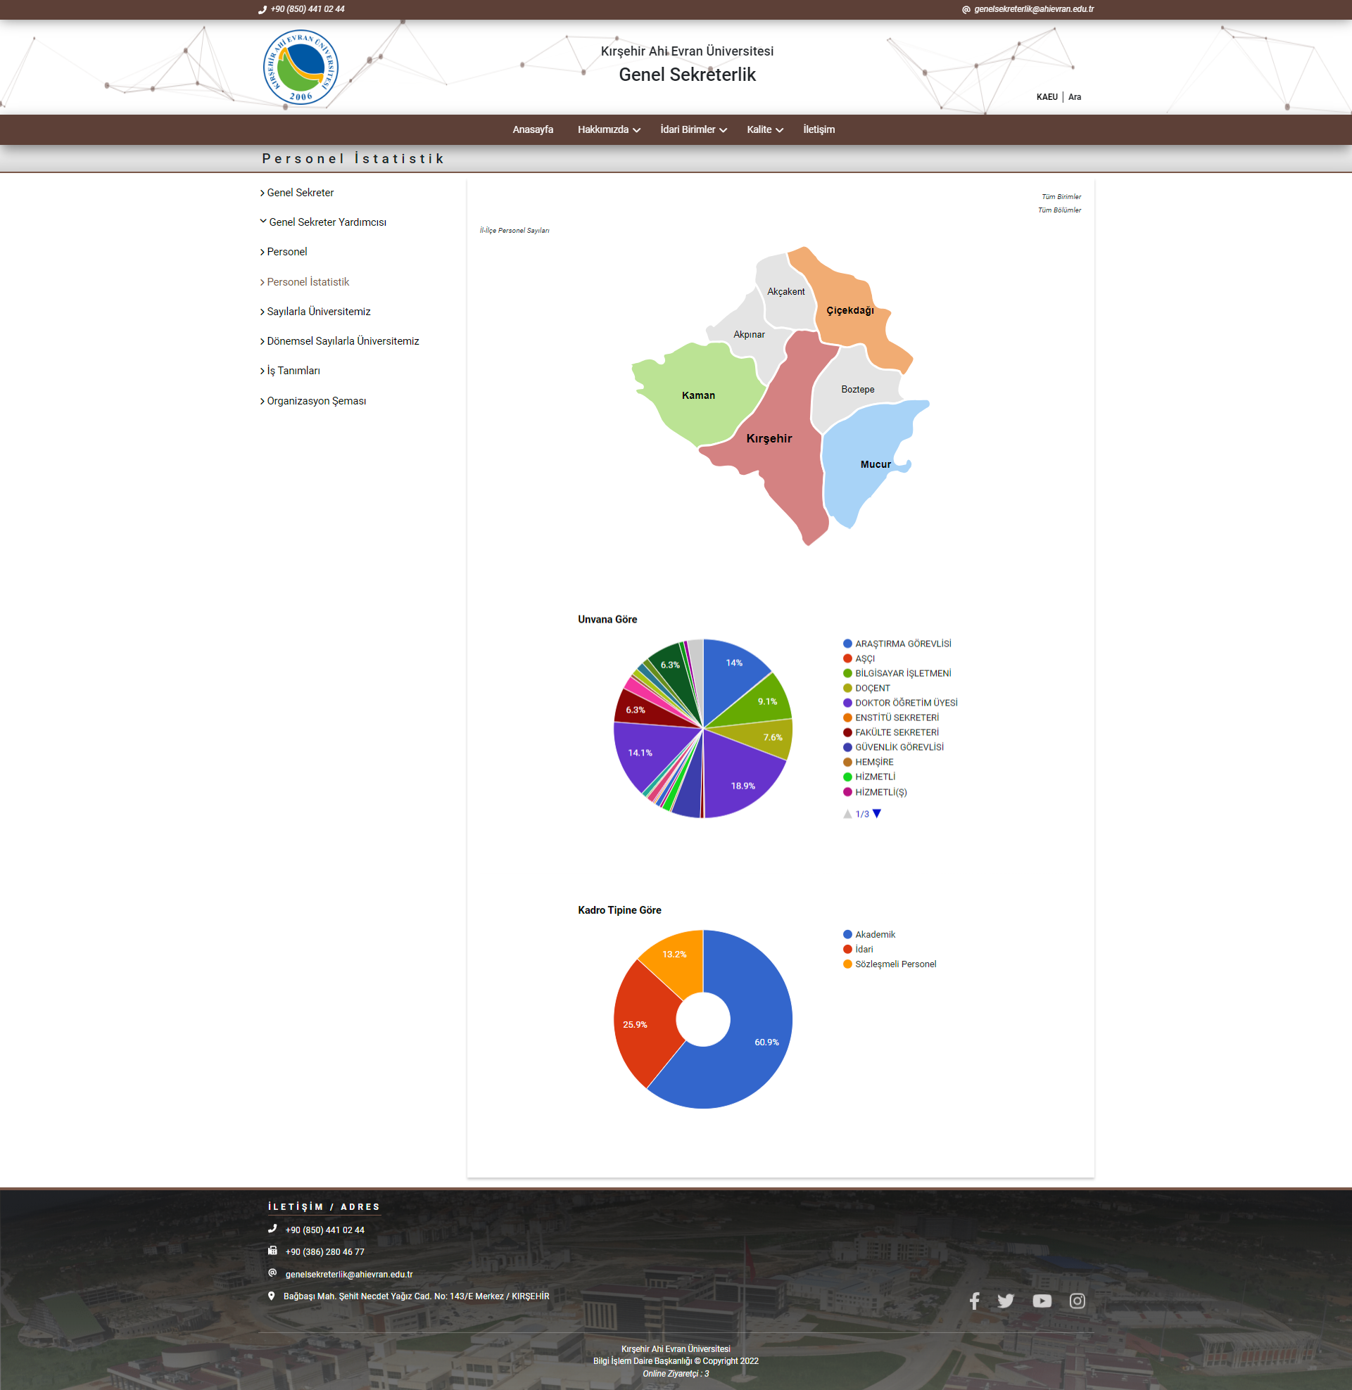This screenshot has width=1352, height=1390.
Task: Open the YouTube icon in footer
Action: pos(1042,1301)
